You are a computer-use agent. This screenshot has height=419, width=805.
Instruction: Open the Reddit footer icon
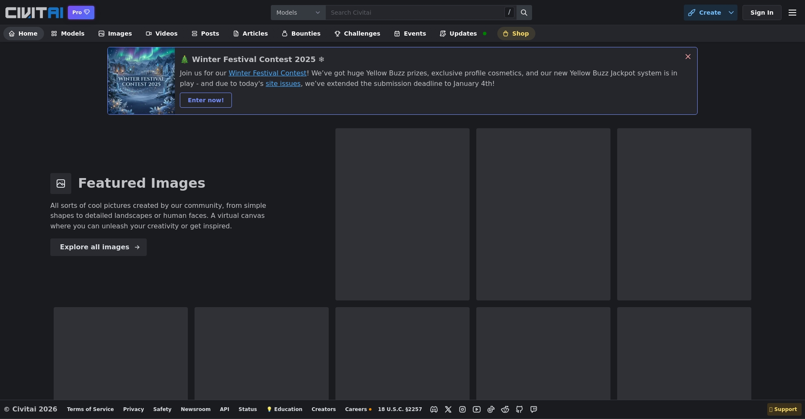(x=505, y=409)
